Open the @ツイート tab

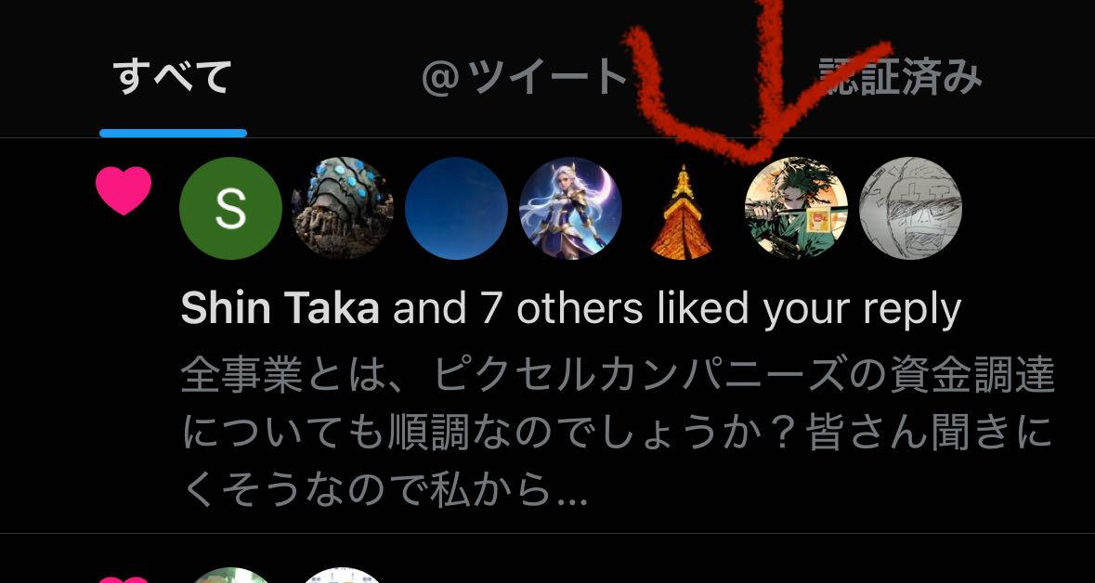[525, 76]
